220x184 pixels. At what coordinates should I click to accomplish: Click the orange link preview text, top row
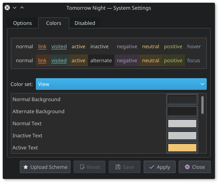tap(42, 47)
